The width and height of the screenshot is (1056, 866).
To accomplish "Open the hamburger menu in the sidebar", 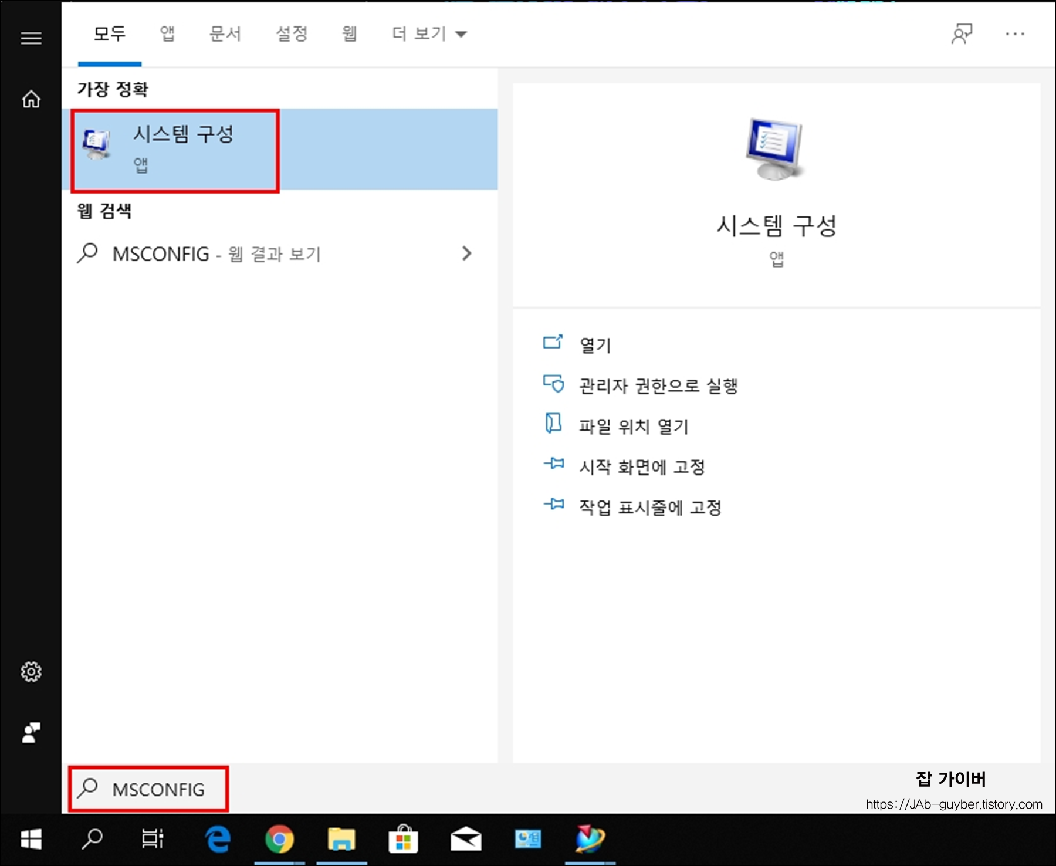I will (31, 39).
